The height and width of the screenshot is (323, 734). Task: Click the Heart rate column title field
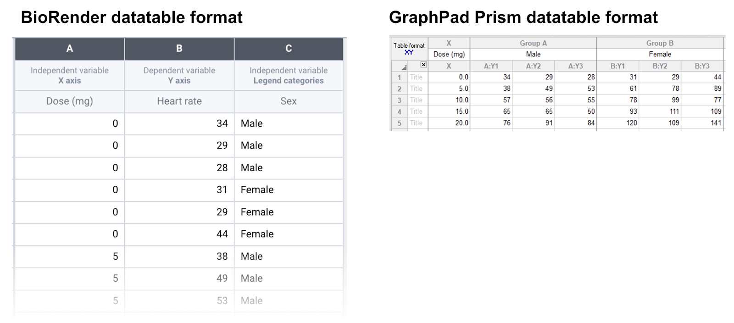(179, 101)
